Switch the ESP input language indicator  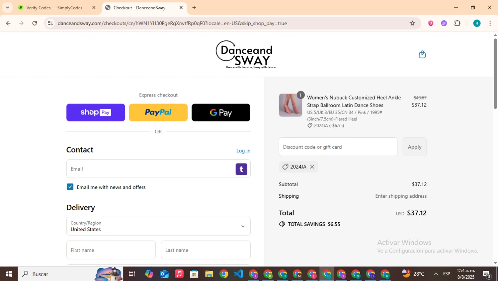pos(447,274)
